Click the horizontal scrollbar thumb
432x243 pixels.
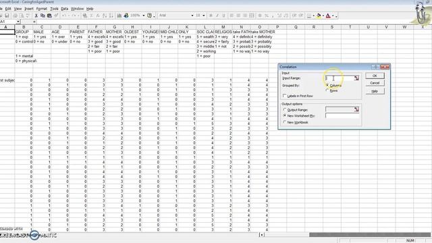(370, 235)
